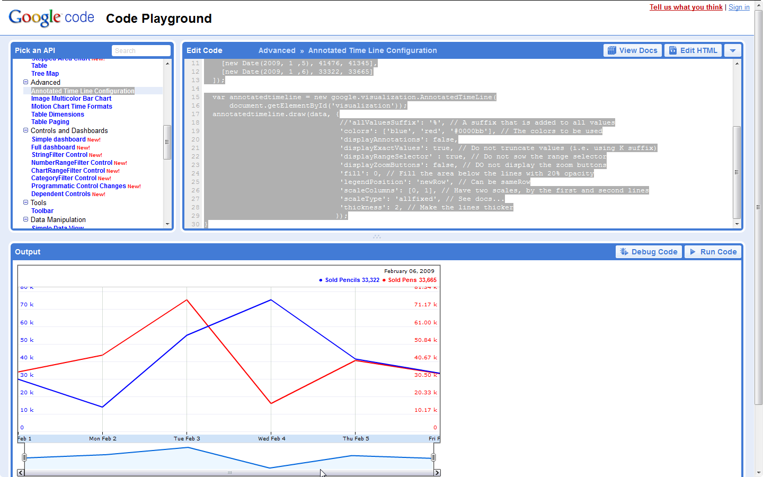The height and width of the screenshot is (477, 763).
Task: Click the code editor scroll down arrow
Action: point(737,224)
